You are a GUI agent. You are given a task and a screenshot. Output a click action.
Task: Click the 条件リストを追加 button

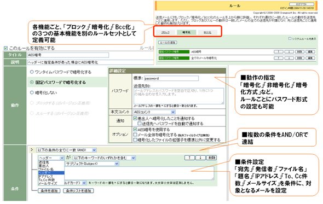pos(78,191)
